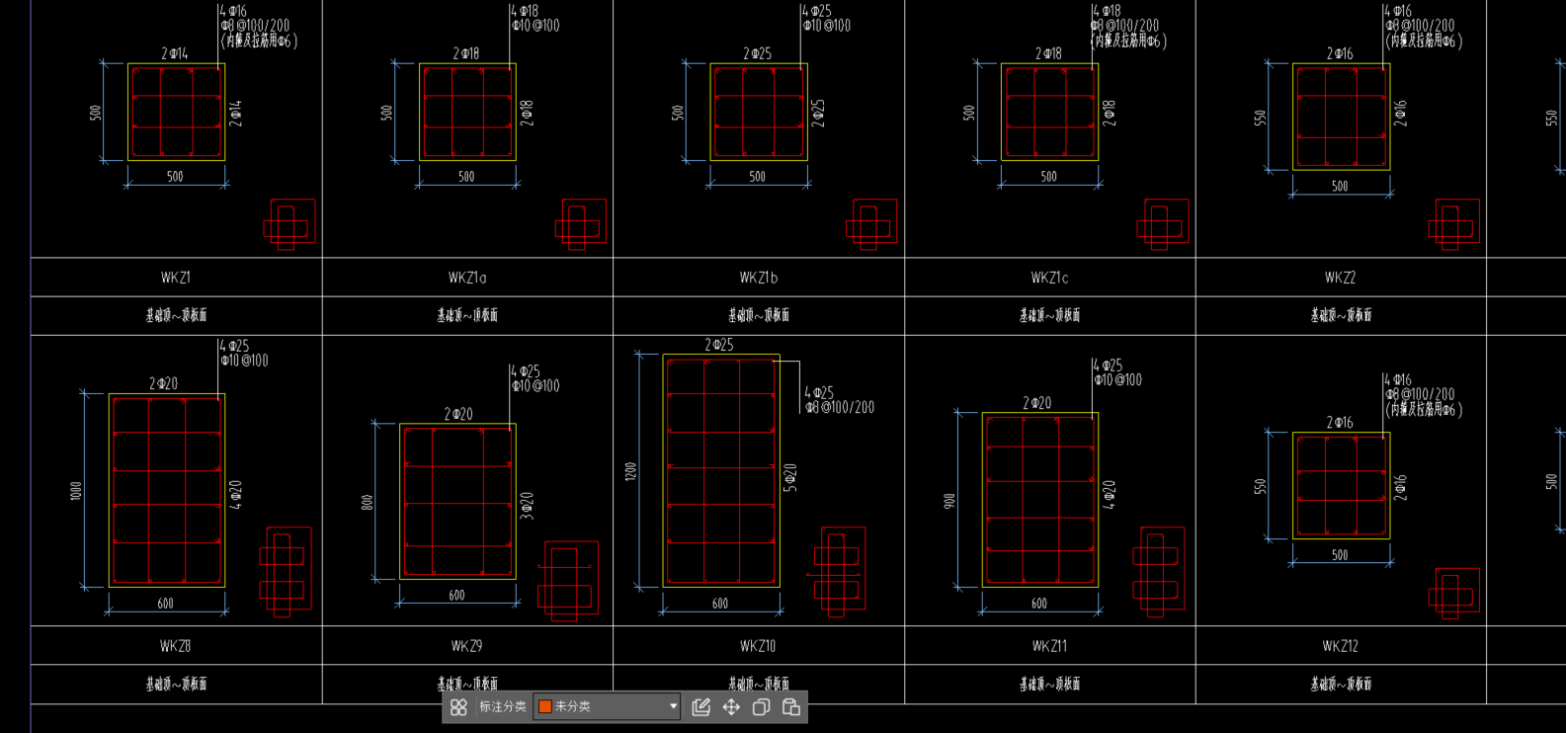
Task: Select the WKZ1b column name
Action: [x=759, y=278]
